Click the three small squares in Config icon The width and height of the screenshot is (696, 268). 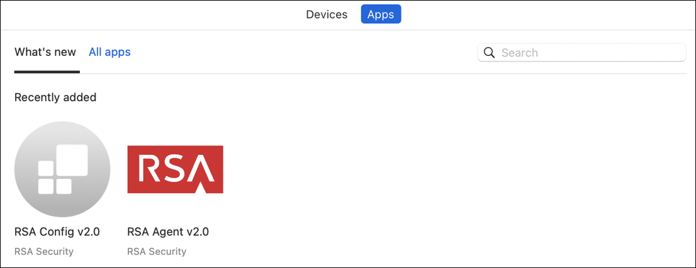[55, 178]
